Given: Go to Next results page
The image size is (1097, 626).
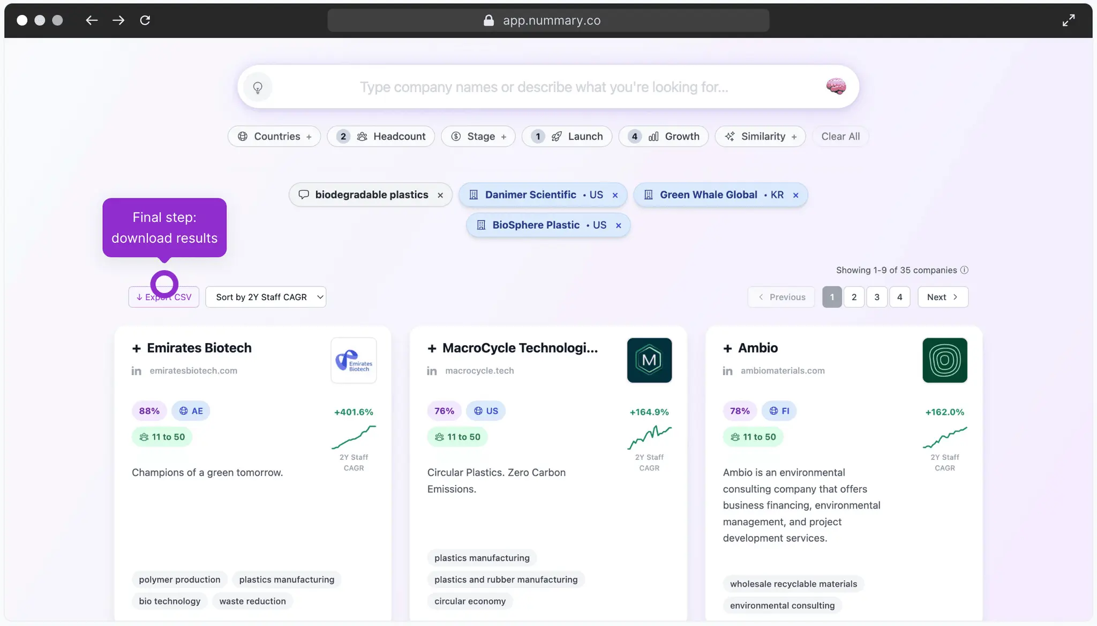Looking at the screenshot, I should pos(943,297).
